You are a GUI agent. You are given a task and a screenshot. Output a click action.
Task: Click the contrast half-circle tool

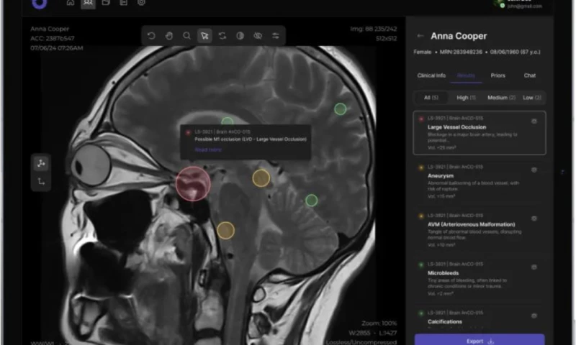tap(240, 35)
